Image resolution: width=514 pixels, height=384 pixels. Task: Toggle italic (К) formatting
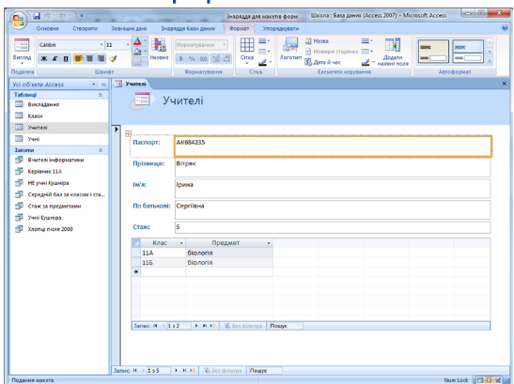pos(55,58)
